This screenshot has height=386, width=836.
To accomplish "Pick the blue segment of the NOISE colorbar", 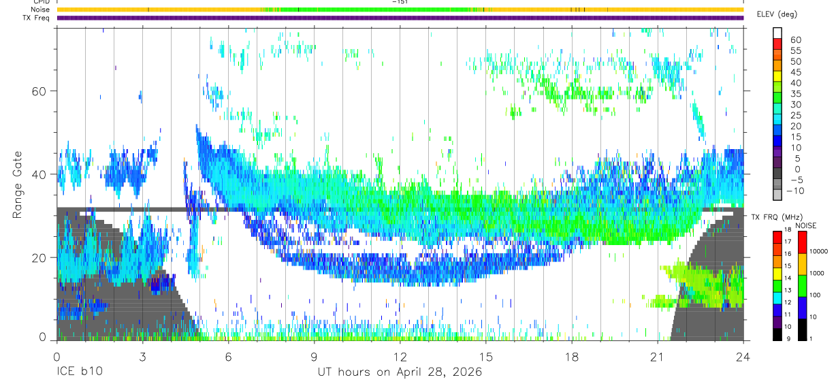I will [802, 307].
